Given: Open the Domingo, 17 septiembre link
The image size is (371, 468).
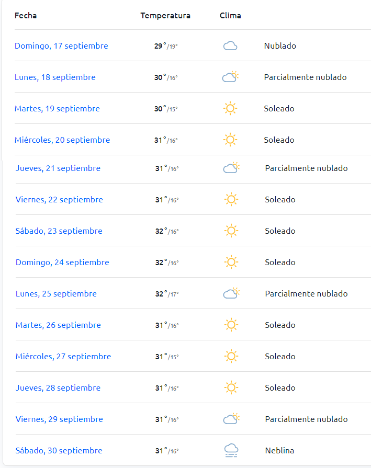Looking at the screenshot, I should (x=61, y=46).
